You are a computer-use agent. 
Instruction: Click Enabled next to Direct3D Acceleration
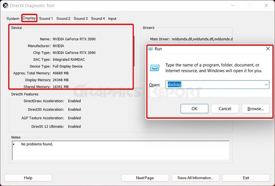74,109
